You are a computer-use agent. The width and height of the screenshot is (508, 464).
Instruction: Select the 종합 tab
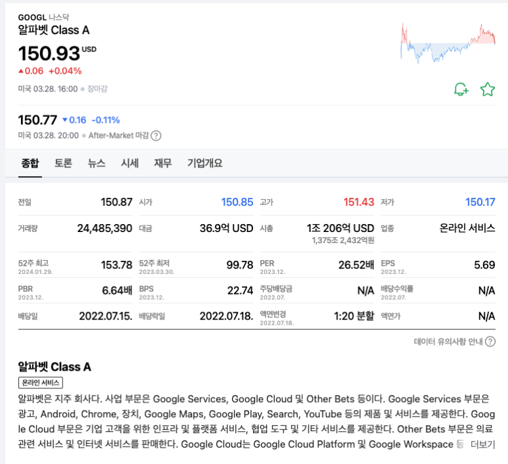[30, 163]
